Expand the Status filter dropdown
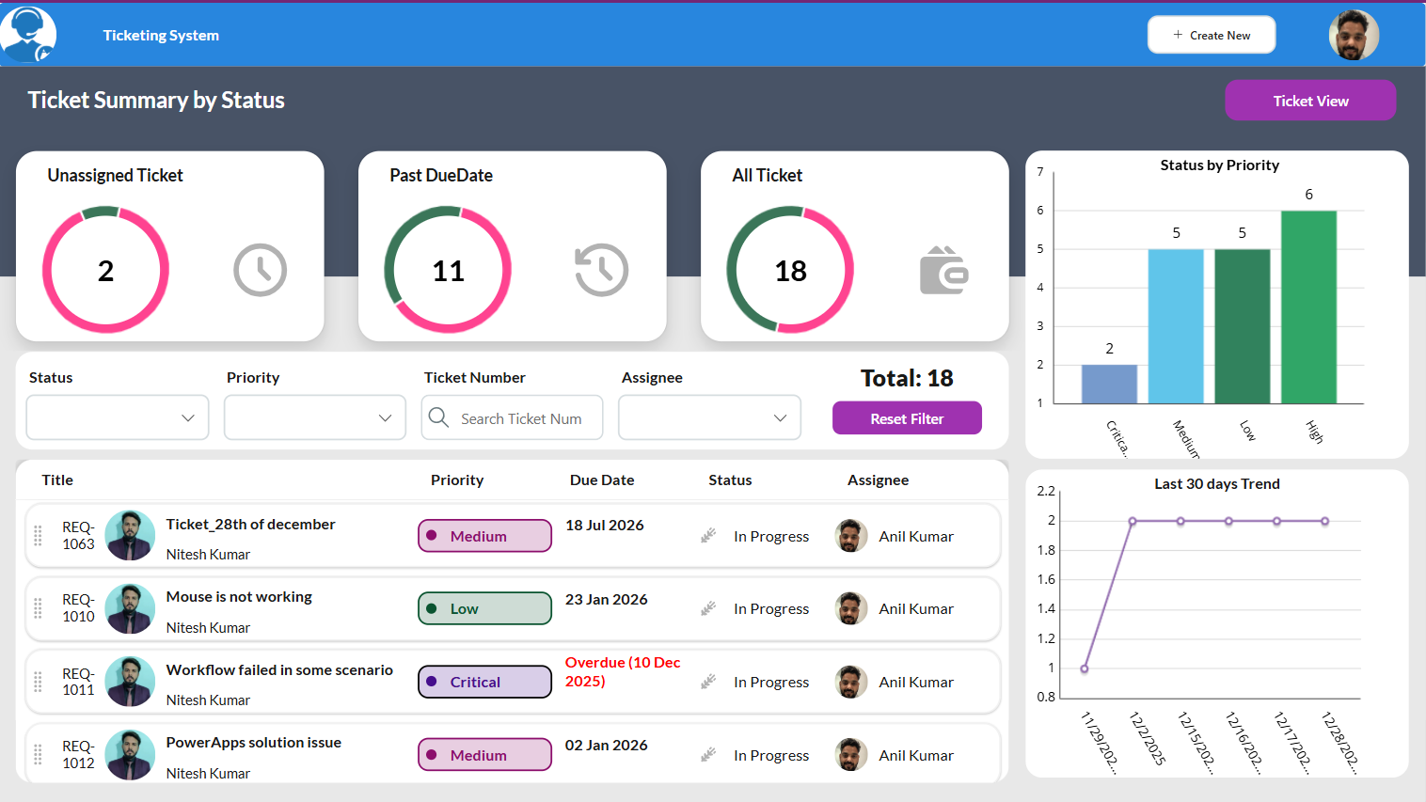The height and width of the screenshot is (802, 1426). pos(118,417)
